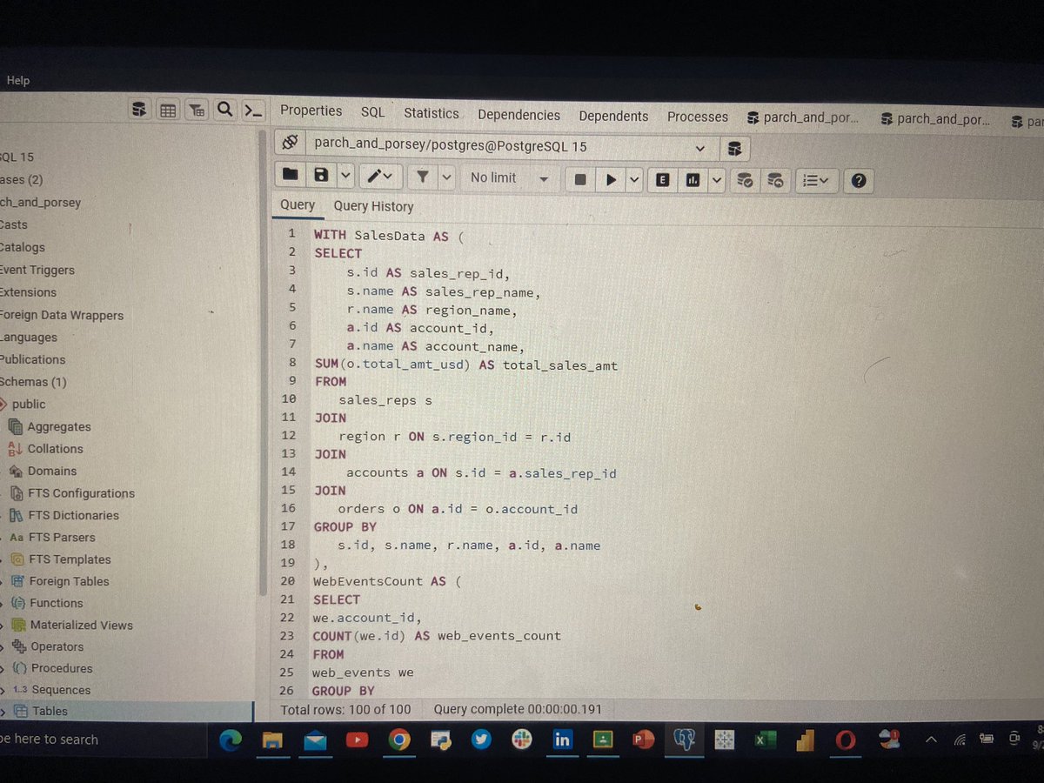Run Explain Analyze chart icon

[x=693, y=180]
